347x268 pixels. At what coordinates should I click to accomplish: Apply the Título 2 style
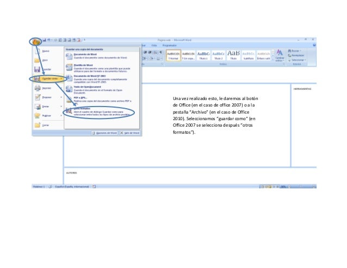click(219, 55)
